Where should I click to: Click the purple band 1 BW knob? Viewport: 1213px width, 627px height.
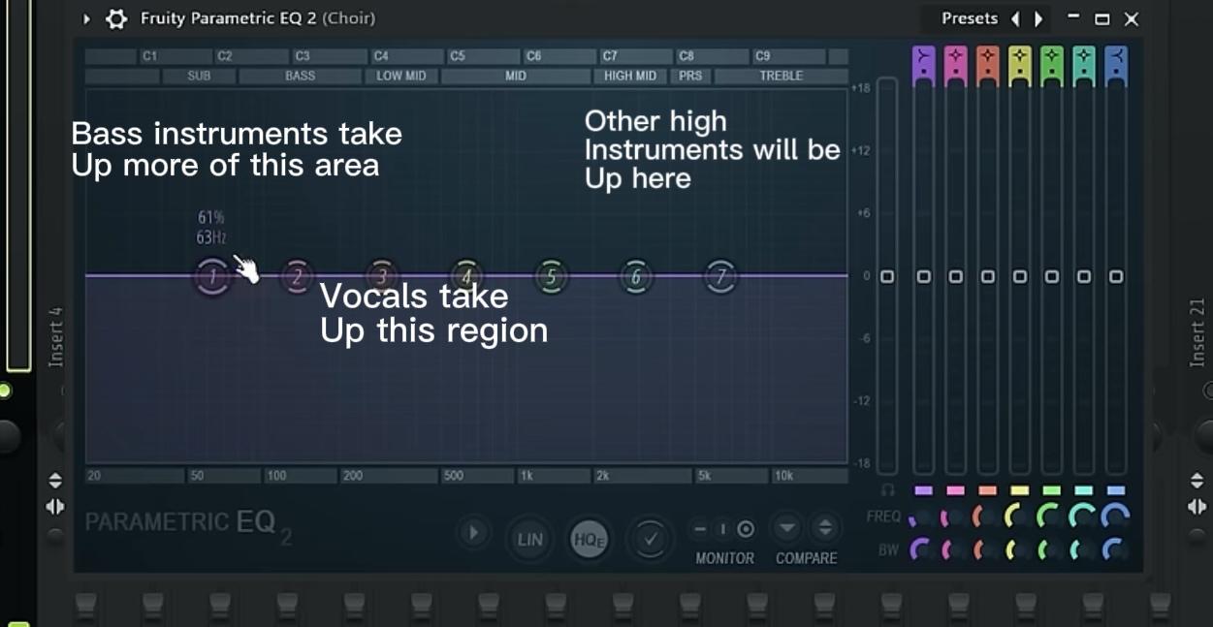(x=924, y=549)
